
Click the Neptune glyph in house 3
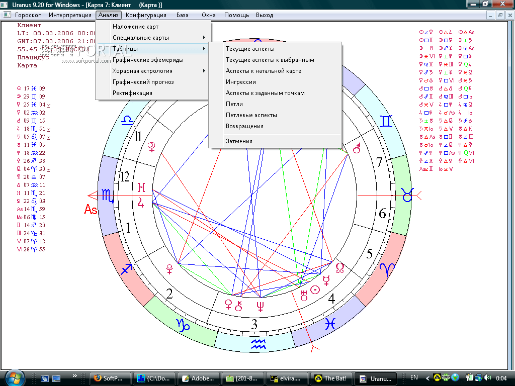coord(260,307)
